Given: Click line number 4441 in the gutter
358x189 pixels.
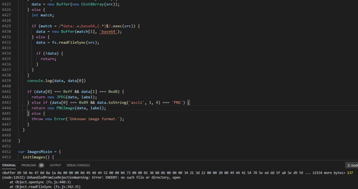Looking at the screenshot, I should point(6,92).
